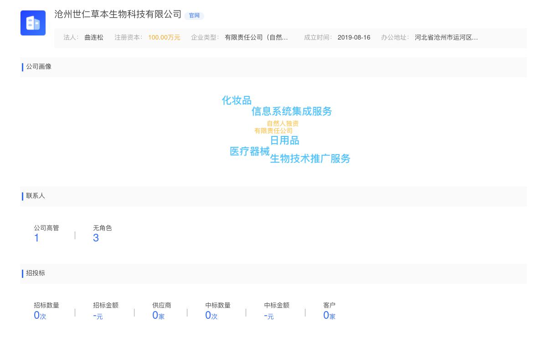Click the 招标金额 label

[x=106, y=306]
